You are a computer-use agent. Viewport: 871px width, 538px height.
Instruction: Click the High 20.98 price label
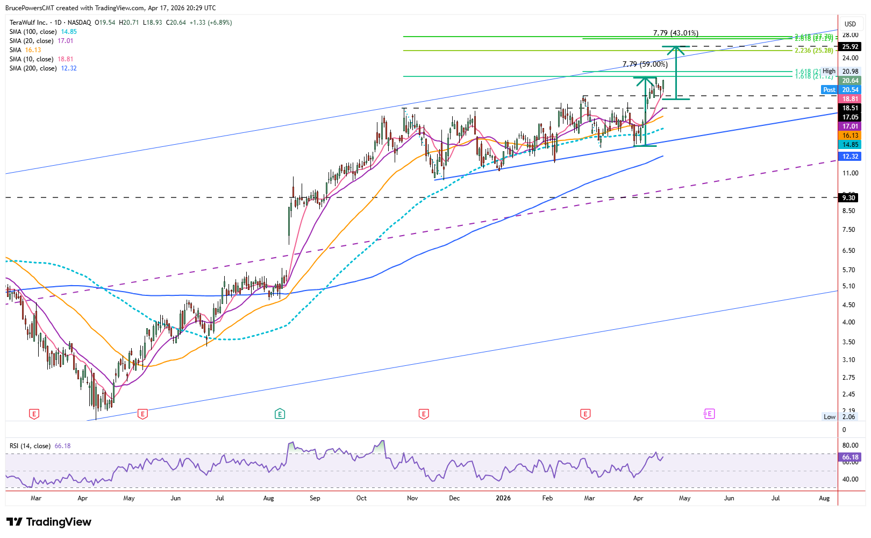pos(841,72)
